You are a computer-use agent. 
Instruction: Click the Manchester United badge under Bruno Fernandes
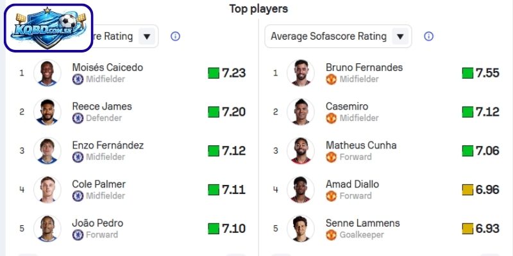coord(331,79)
